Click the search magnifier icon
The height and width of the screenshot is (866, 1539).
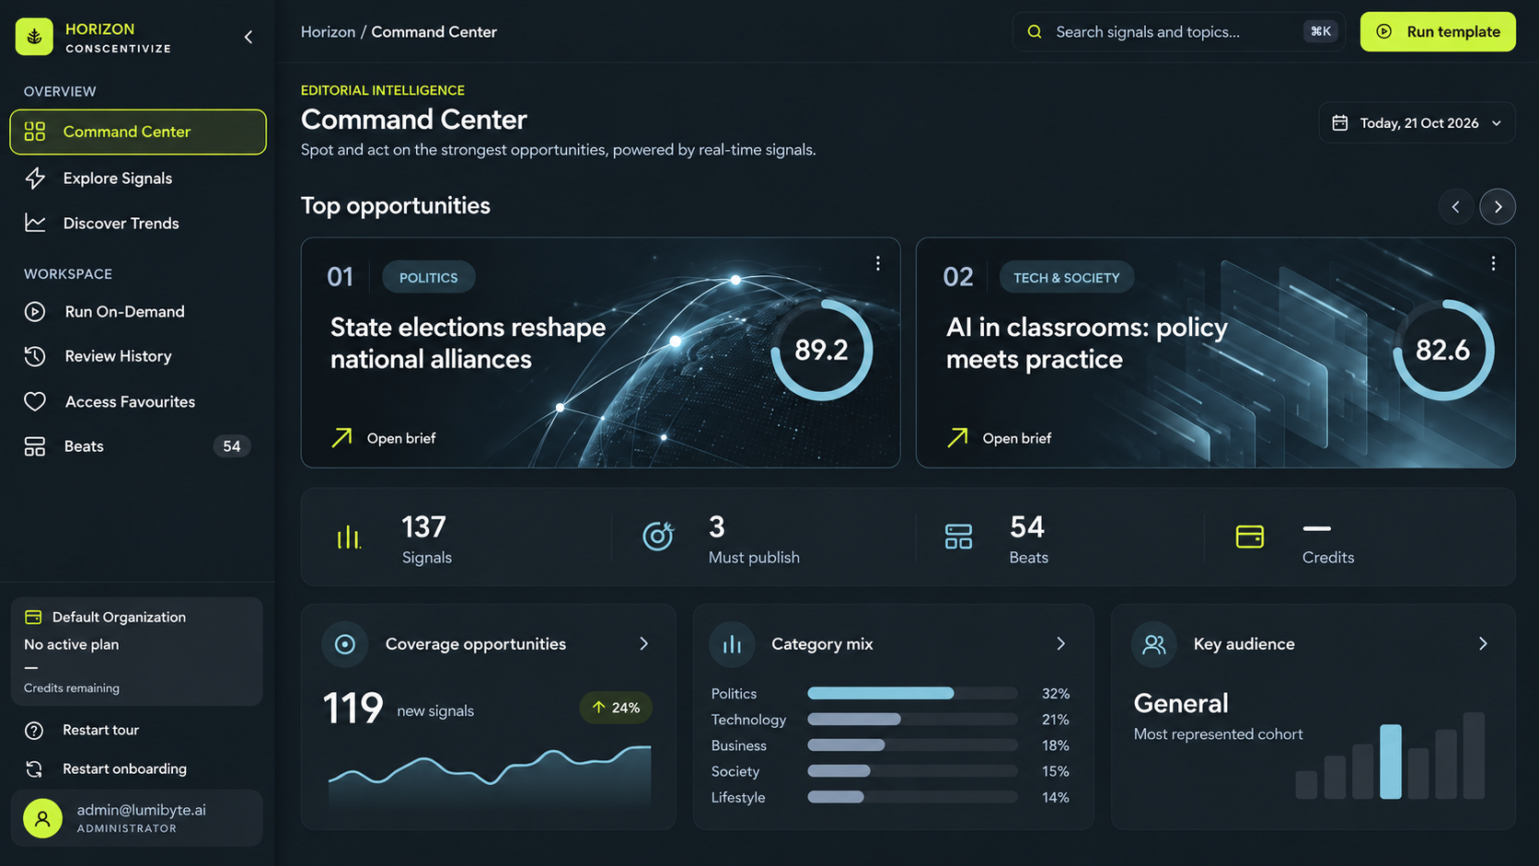(x=1035, y=31)
